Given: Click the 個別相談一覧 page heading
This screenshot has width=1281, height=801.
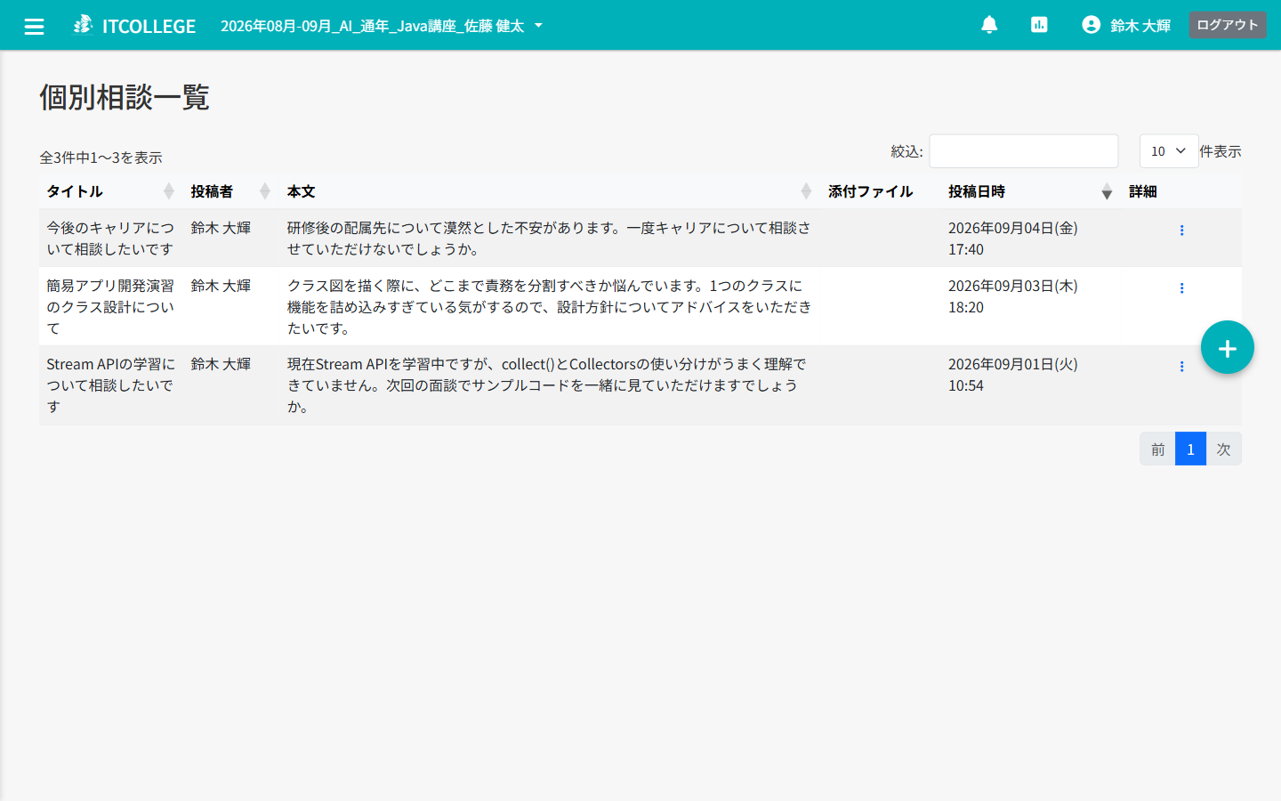Looking at the screenshot, I should coord(125,97).
